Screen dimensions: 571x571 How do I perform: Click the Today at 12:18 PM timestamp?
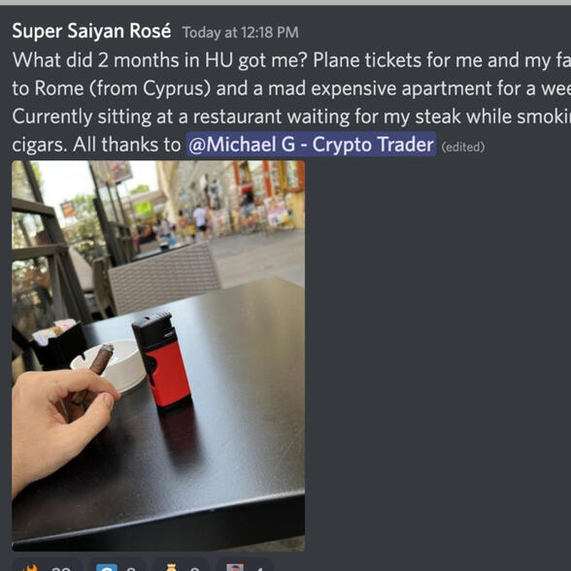(x=241, y=32)
